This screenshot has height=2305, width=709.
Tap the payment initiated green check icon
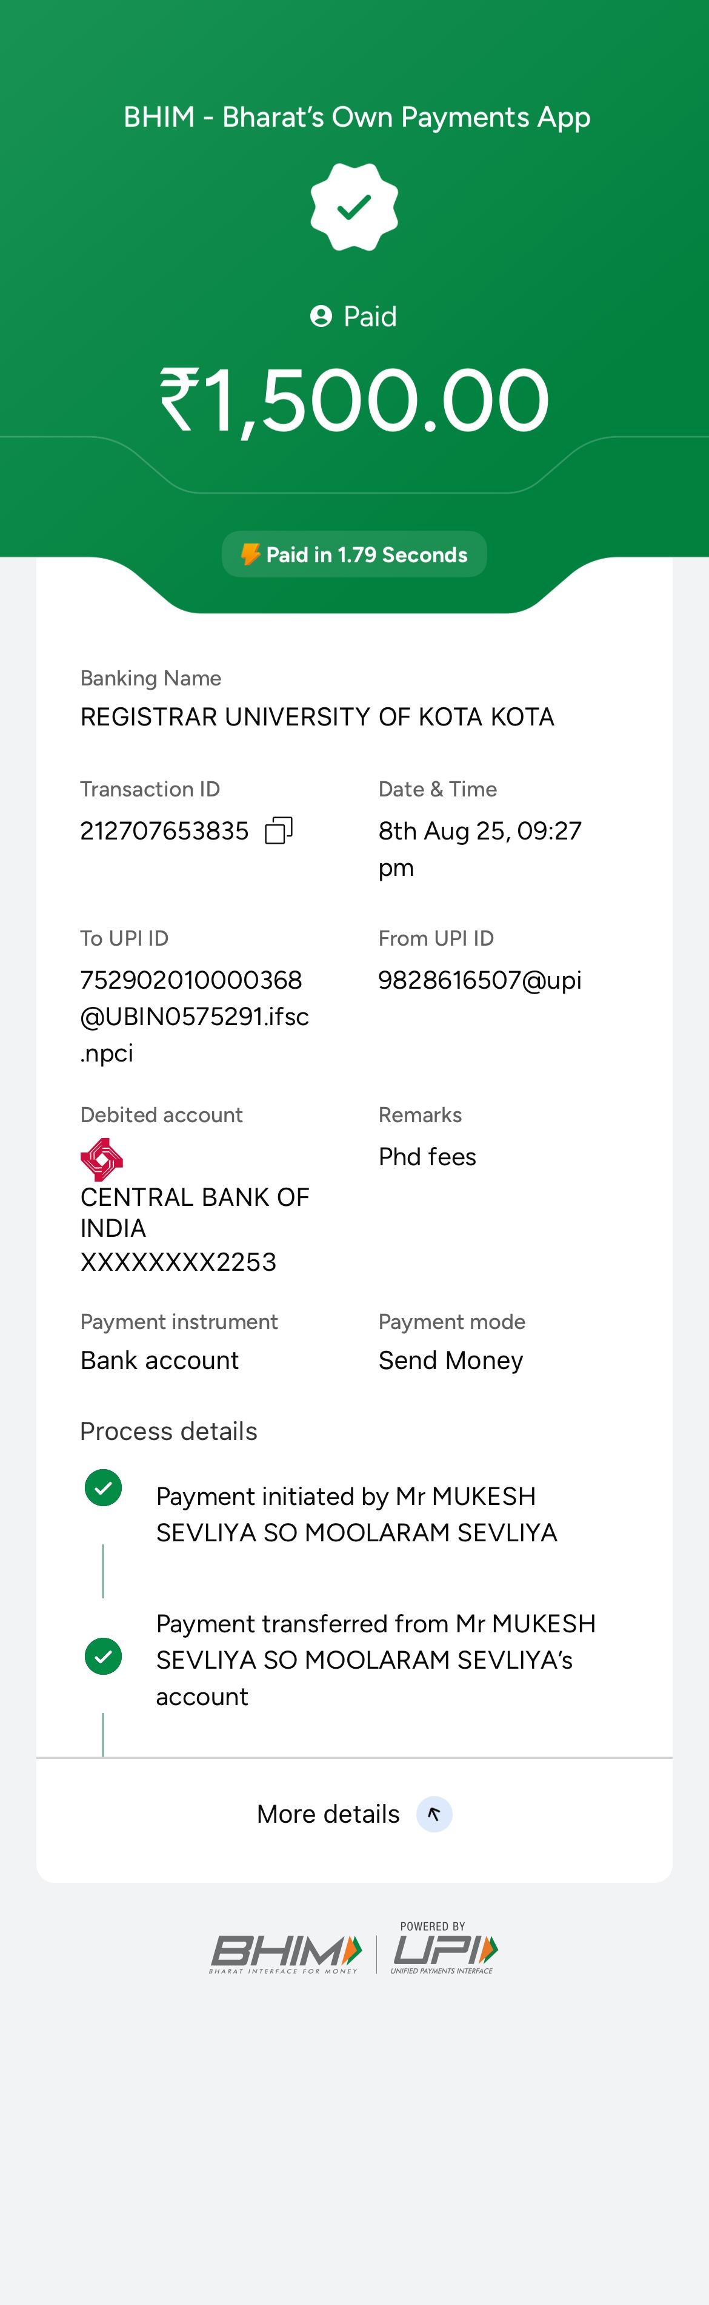coord(103,1488)
